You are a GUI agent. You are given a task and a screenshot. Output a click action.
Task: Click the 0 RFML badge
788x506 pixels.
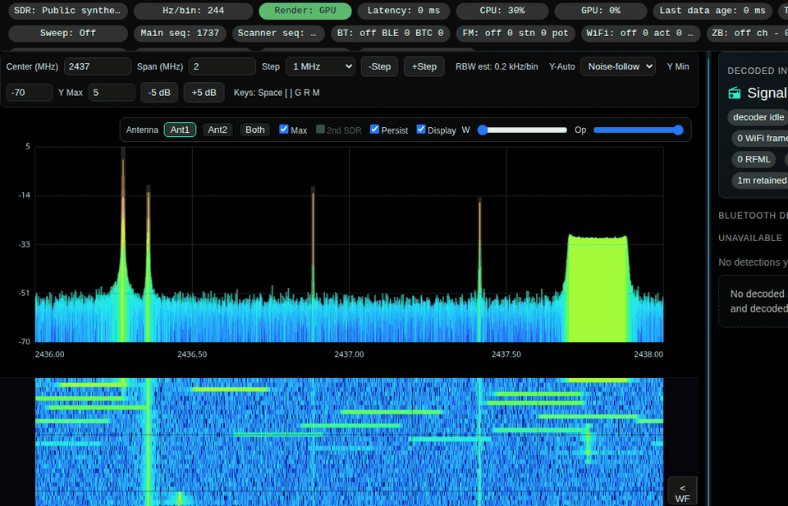(754, 159)
